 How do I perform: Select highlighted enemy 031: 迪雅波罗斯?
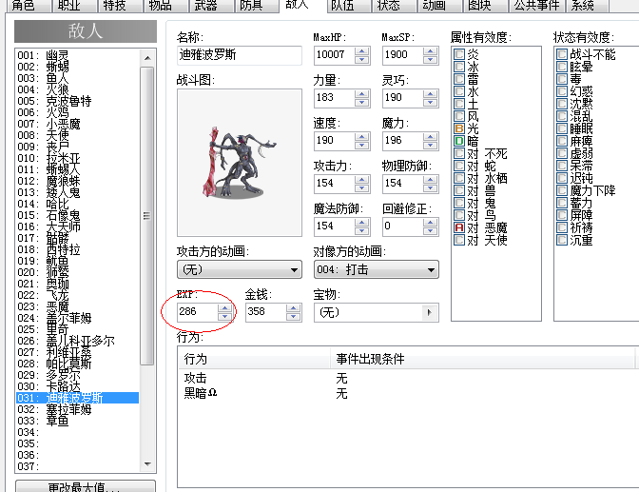77,398
